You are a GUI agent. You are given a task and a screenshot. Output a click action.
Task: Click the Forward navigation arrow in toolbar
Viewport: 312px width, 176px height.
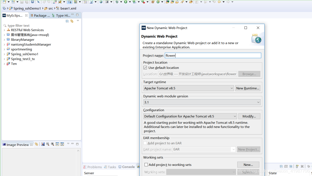(228, 2)
